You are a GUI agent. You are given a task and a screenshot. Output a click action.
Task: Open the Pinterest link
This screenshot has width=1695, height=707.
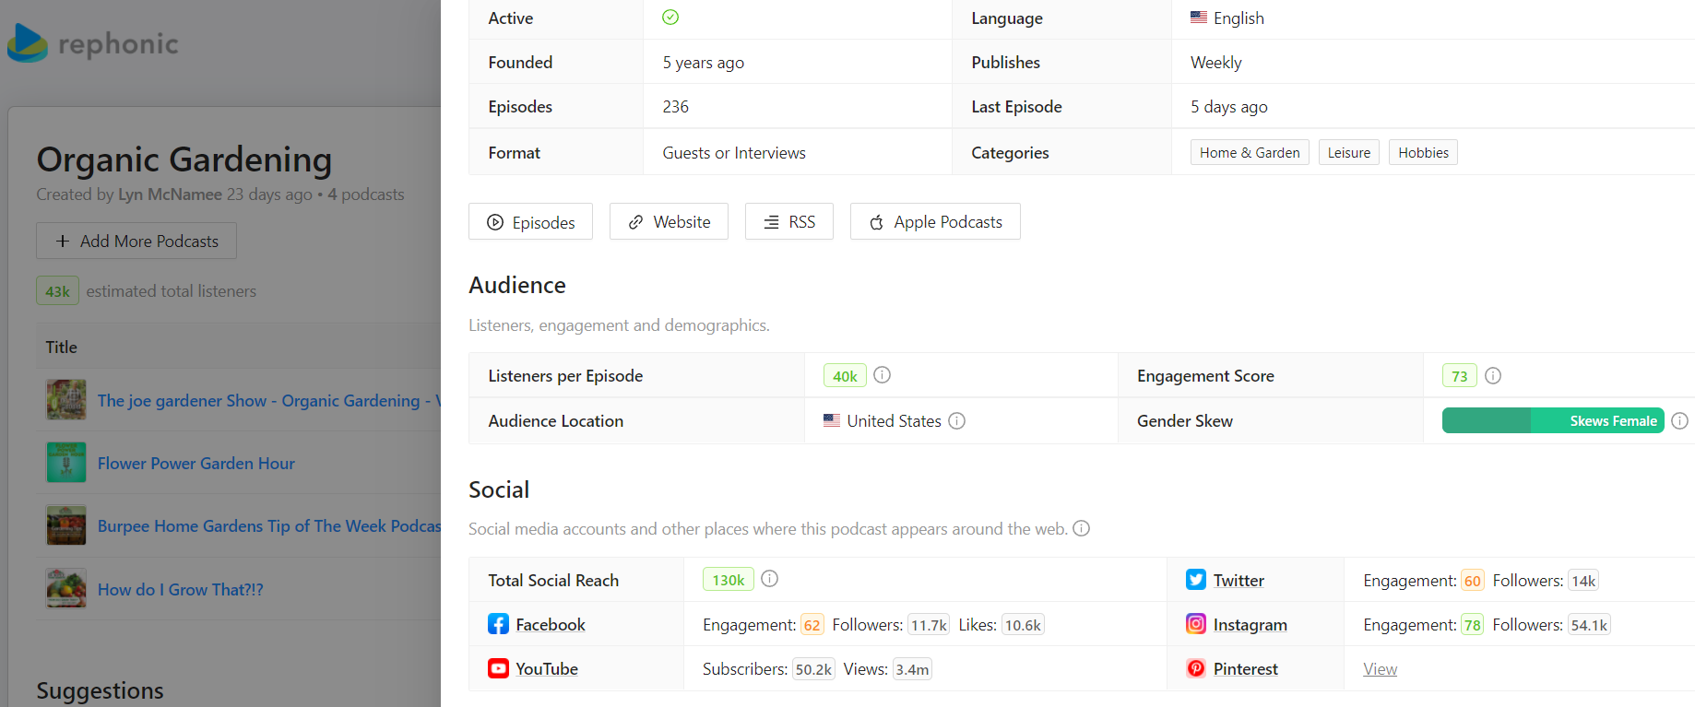coord(1246,669)
